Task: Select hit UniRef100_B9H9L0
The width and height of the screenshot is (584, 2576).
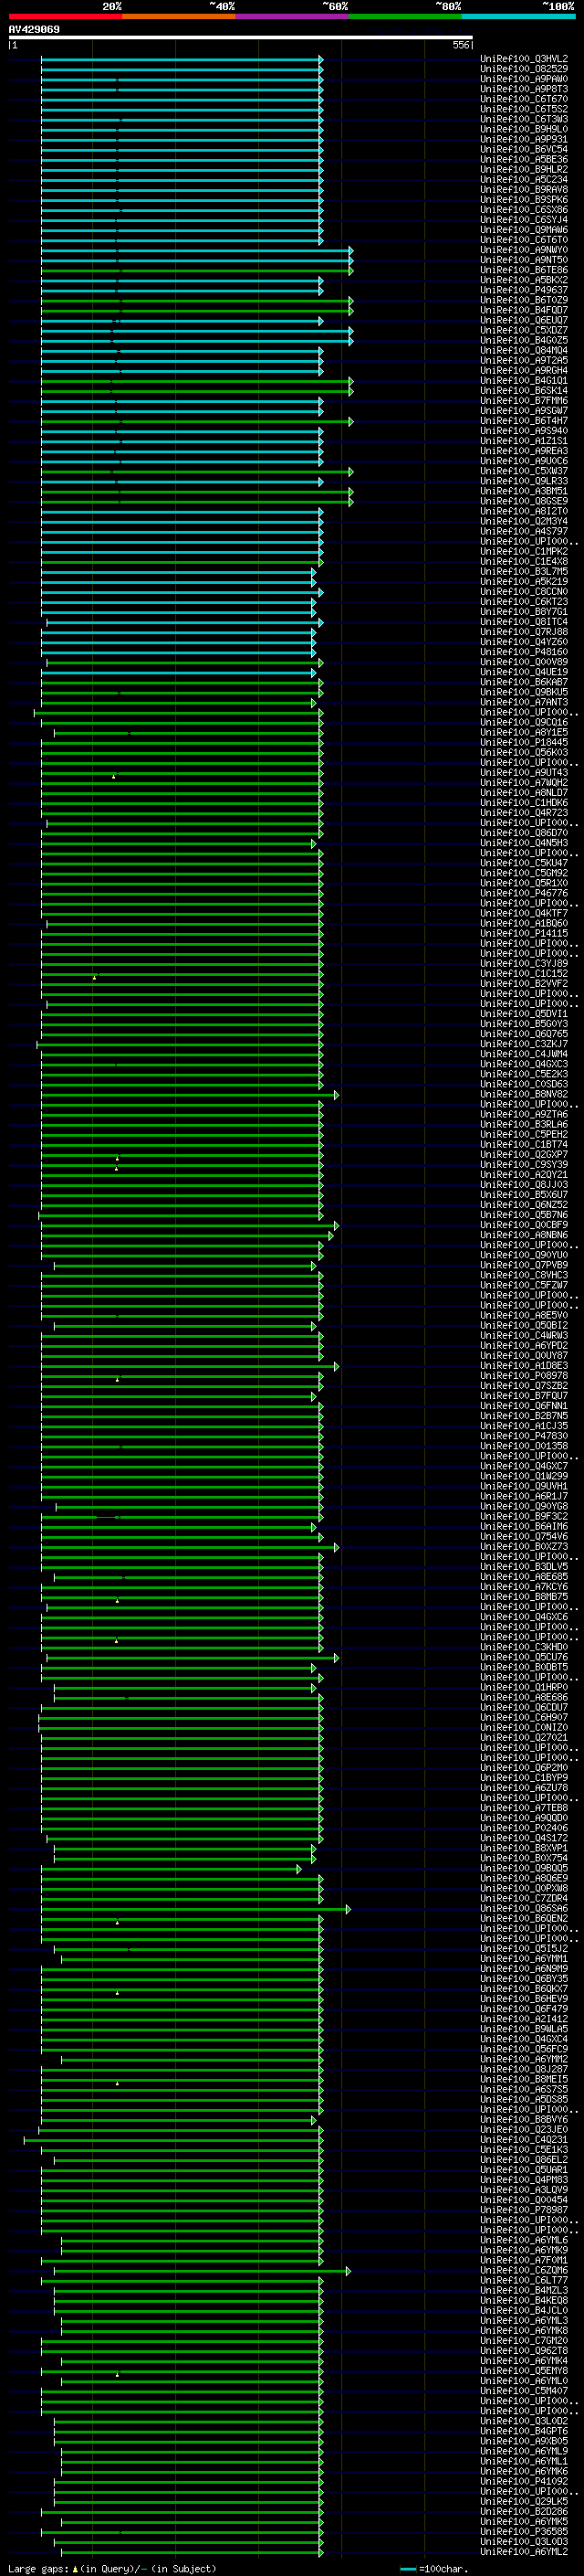Action: [524, 129]
